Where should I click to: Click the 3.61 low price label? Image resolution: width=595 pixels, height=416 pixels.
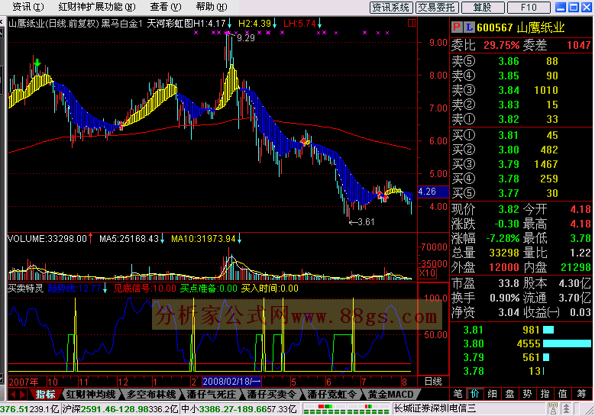point(366,222)
